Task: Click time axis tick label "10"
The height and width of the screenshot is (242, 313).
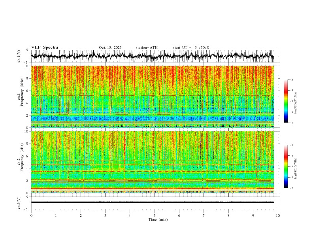Action: point(278,216)
